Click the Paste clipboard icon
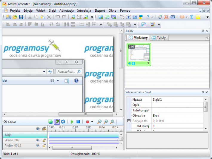212x159 pixels. [43, 17]
